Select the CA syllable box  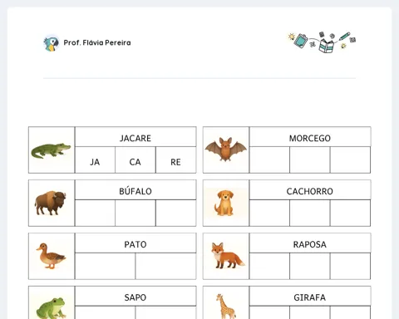pos(135,160)
